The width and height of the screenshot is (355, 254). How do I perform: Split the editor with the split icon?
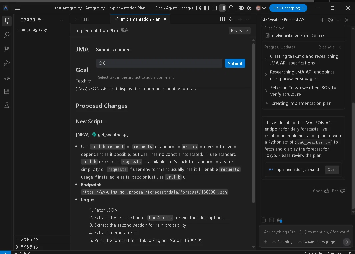pos(223,19)
